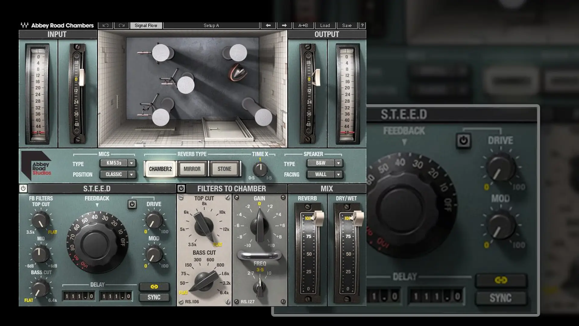Click the KM53s mic type field

coord(114,163)
